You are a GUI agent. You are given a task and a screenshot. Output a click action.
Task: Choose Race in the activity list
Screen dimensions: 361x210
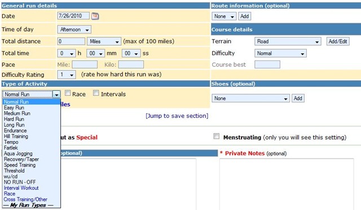click(x=32, y=194)
